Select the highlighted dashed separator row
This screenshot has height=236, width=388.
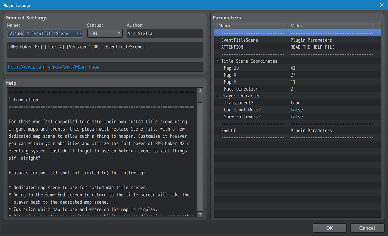(x=297, y=33)
